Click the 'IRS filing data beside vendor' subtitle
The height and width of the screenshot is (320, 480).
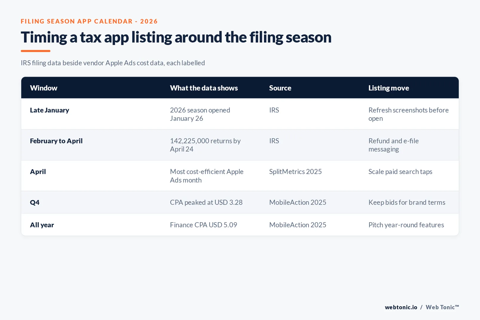tap(113, 63)
